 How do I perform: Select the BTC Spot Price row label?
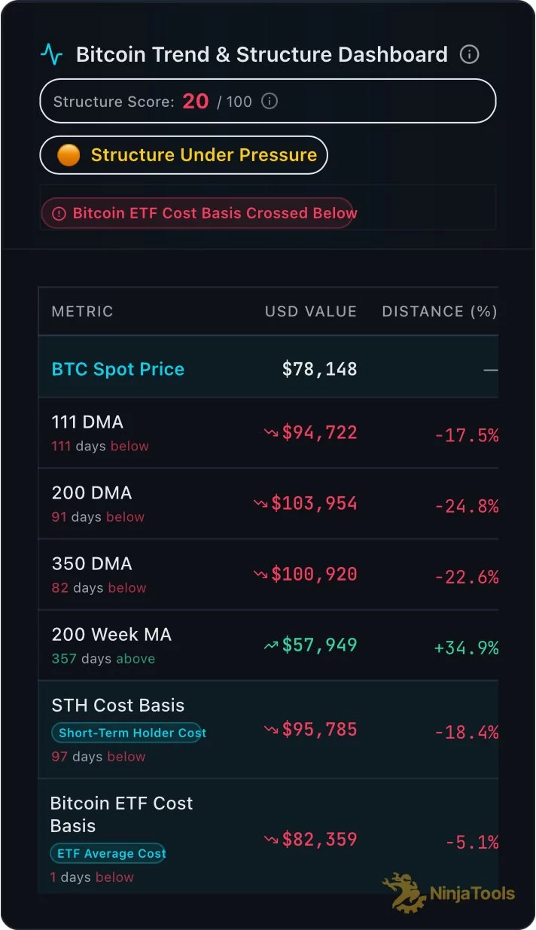pyautogui.click(x=117, y=369)
